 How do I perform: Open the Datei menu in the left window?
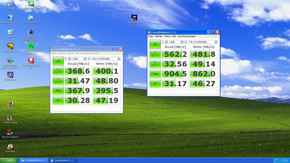coord(53,53)
